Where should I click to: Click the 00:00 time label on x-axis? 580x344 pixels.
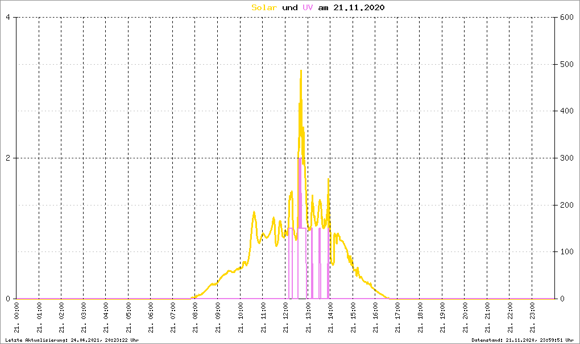(x=17, y=318)
